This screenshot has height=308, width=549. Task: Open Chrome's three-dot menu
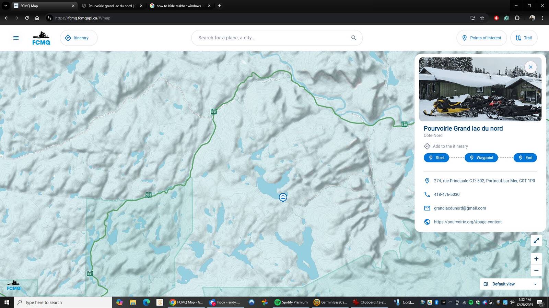[x=542, y=18]
